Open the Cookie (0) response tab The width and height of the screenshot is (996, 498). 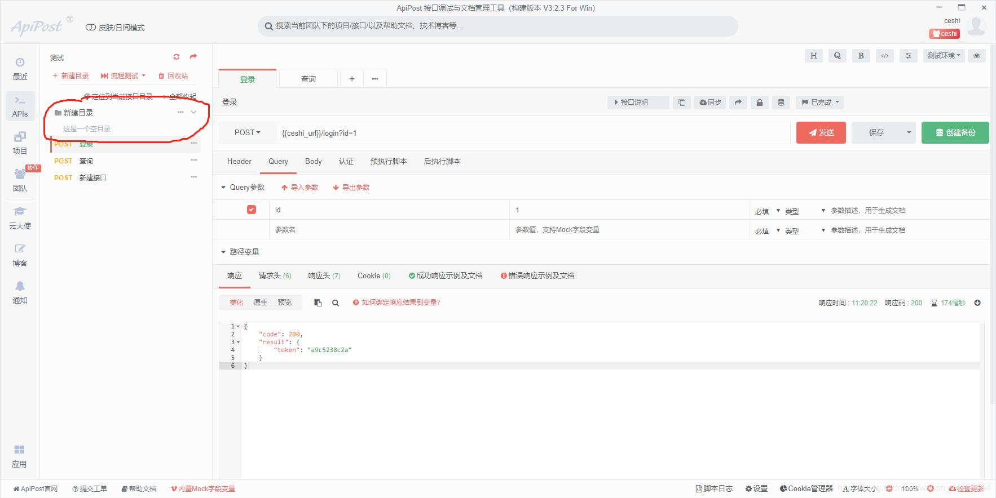tap(374, 275)
